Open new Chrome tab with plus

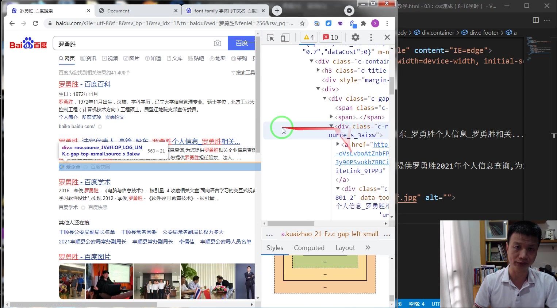277,11
